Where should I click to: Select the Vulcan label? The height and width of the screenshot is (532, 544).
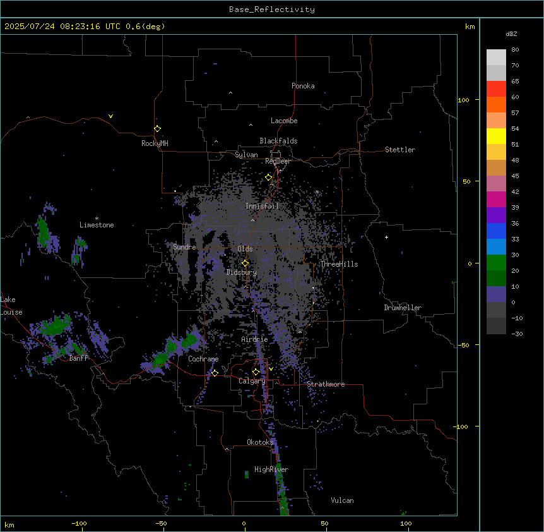(x=343, y=500)
